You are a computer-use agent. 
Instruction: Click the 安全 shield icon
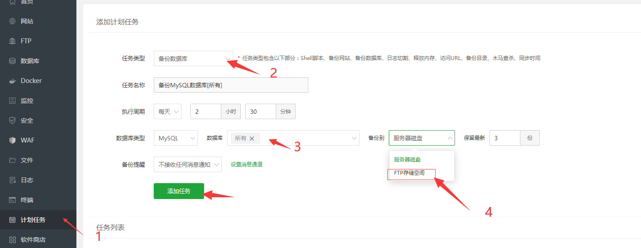12,120
